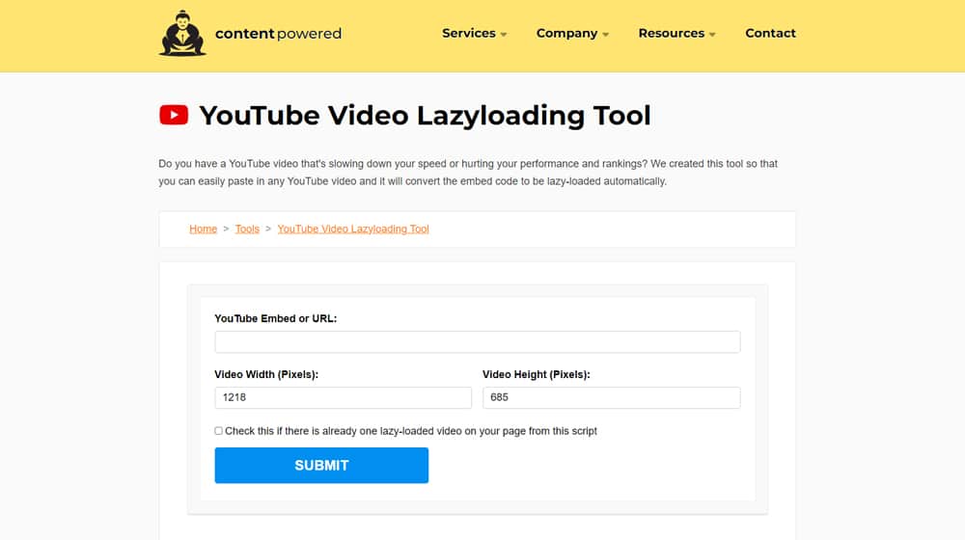Click the Video Width field showing 1218
This screenshot has height=540, width=965.
pos(343,397)
